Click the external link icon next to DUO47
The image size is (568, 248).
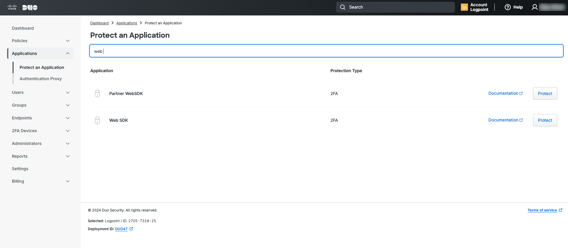pyautogui.click(x=131, y=229)
